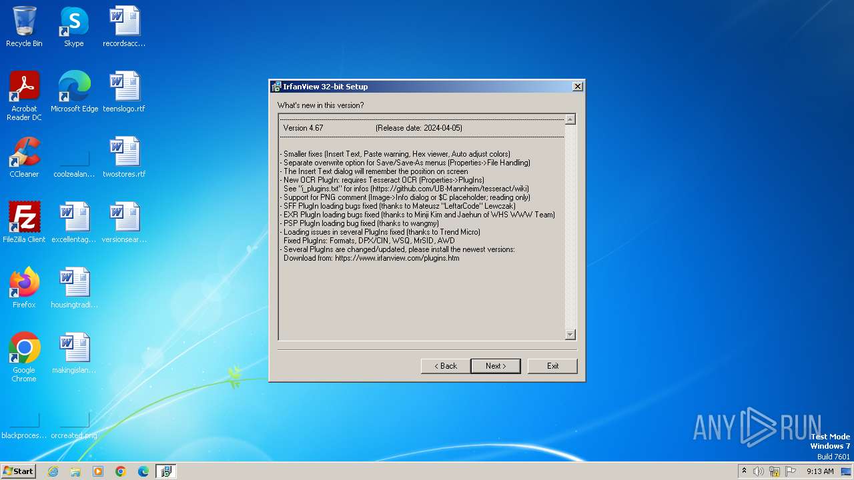854x480 pixels.
Task: Open Edge from the taskbar
Action: point(143,471)
